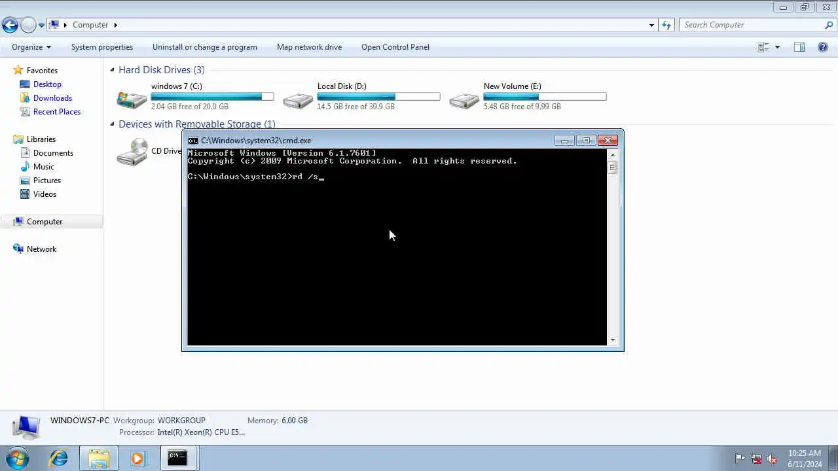Click the cmd window scrollbar thumb

(613, 167)
